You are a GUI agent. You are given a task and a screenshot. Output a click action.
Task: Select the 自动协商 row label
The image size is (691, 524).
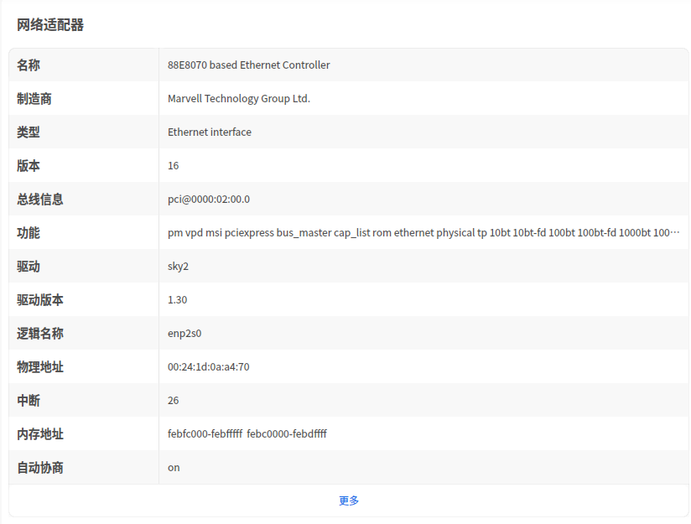click(x=40, y=468)
